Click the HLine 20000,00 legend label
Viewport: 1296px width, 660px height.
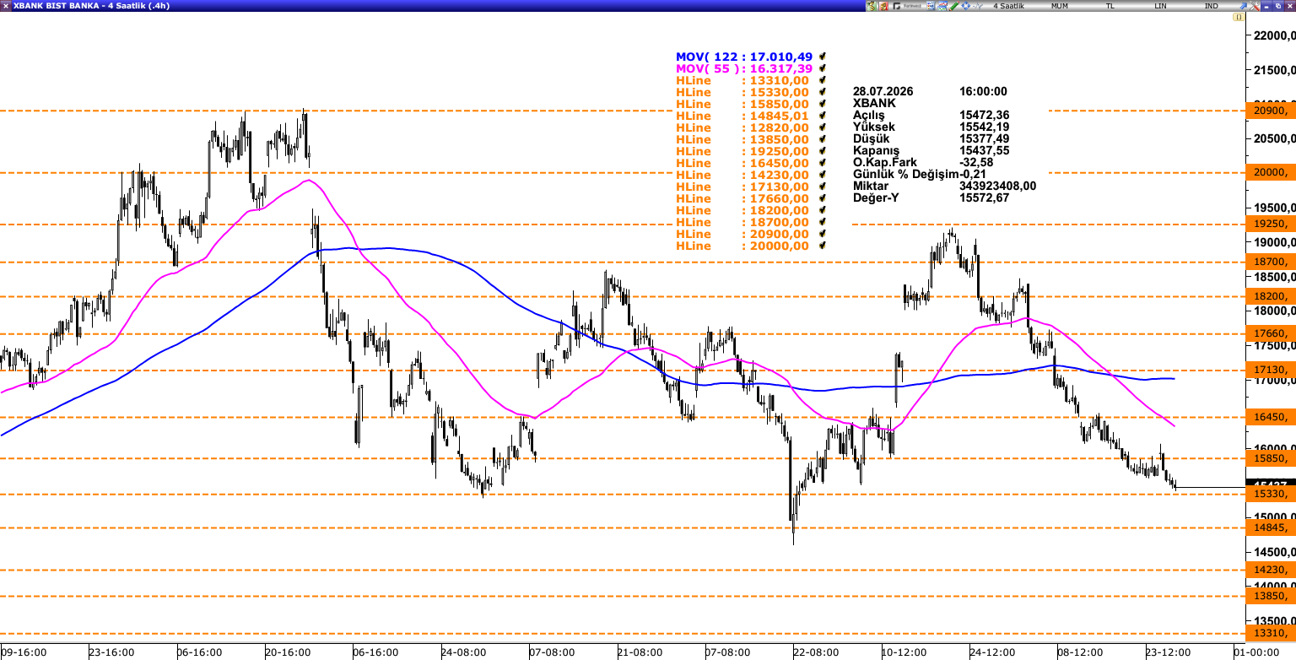point(742,246)
